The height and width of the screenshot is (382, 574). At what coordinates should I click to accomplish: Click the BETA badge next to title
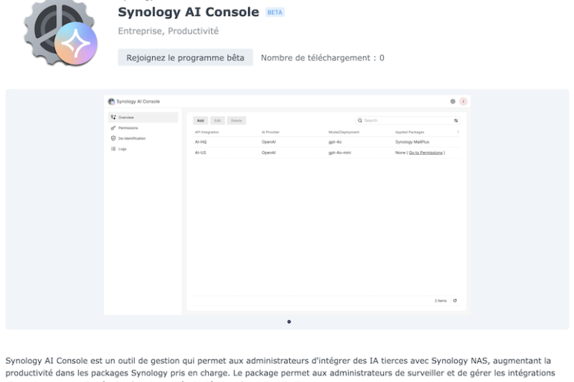tap(274, 13)
